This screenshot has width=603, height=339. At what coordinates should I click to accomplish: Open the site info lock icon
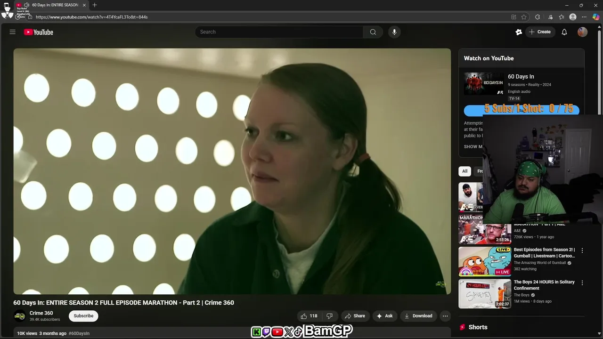coord(30,17)
